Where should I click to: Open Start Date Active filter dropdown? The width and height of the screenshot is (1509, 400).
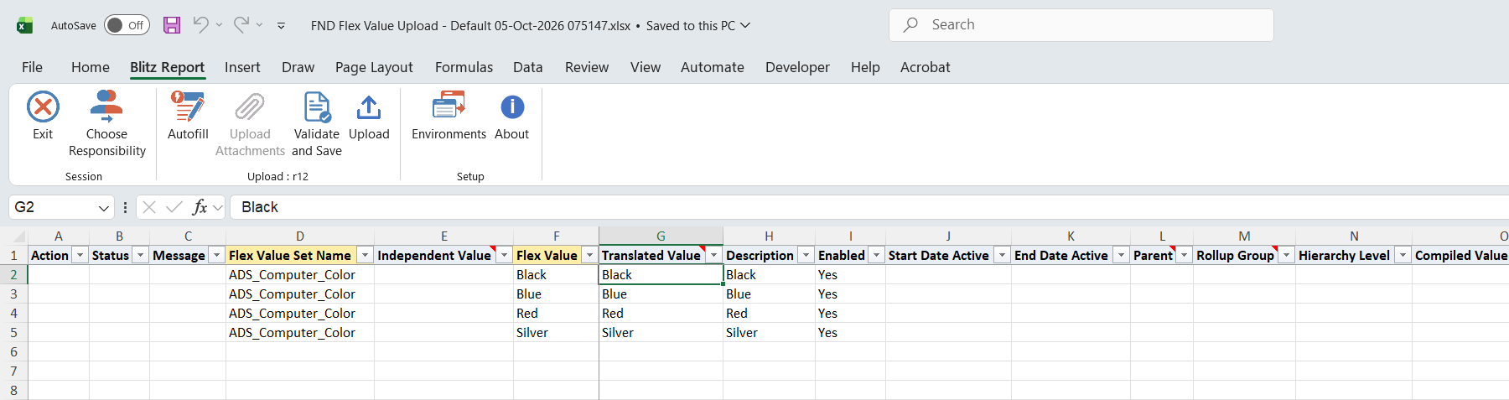click(x=1002, y=255)
